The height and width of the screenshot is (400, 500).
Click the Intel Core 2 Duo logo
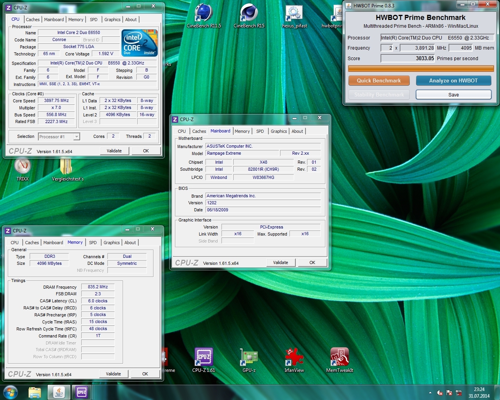point(139,43)
